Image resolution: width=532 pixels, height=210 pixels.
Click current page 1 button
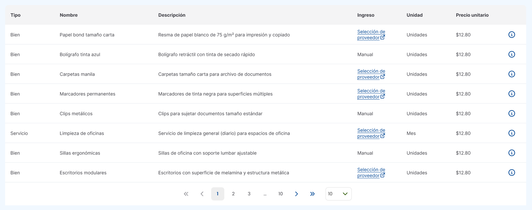point(218,194)
